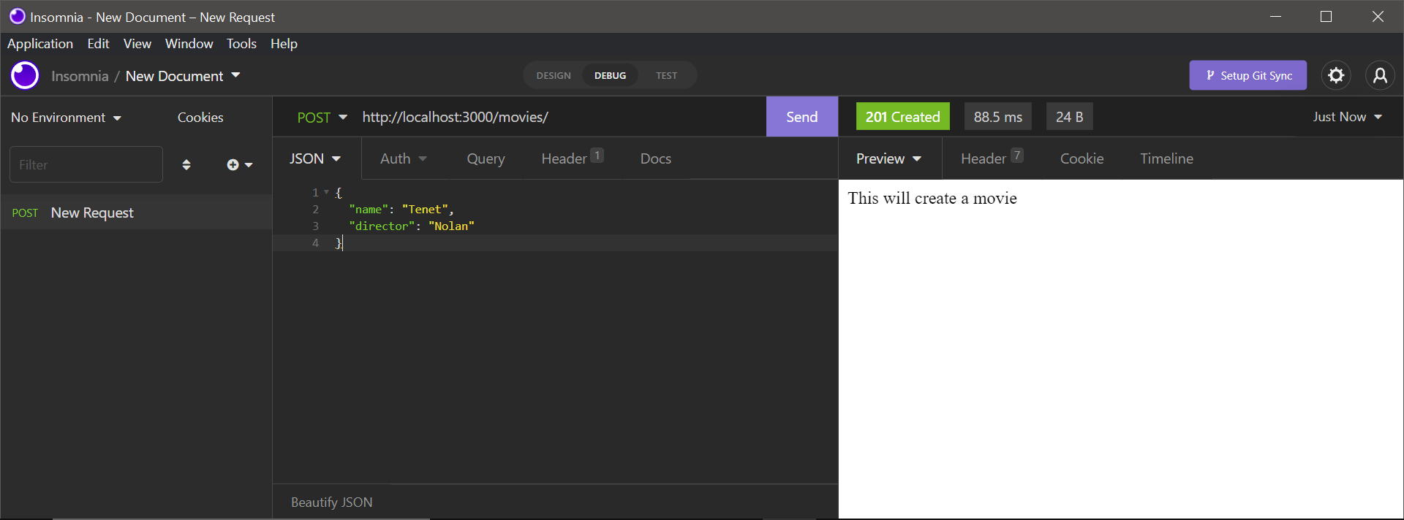Click the Insomnia title bar app icon

tap(18, 16)
